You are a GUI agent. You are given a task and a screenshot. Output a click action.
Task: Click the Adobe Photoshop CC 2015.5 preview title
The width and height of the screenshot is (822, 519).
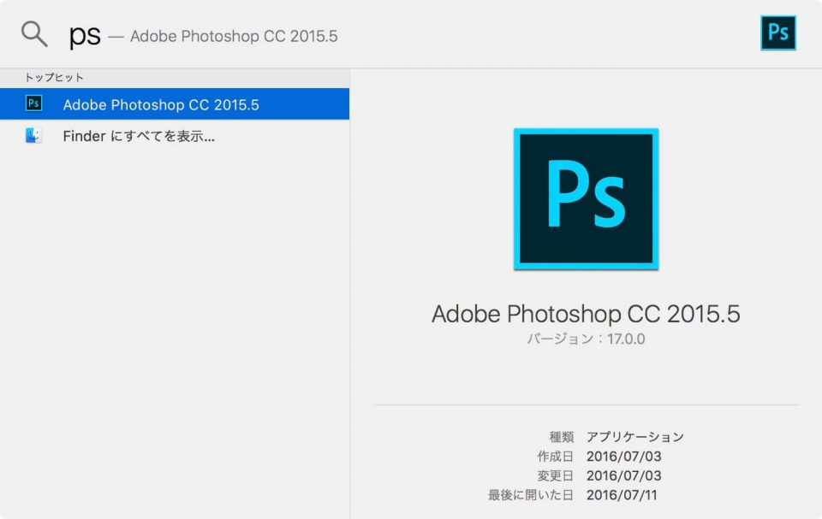click(586, 314)
